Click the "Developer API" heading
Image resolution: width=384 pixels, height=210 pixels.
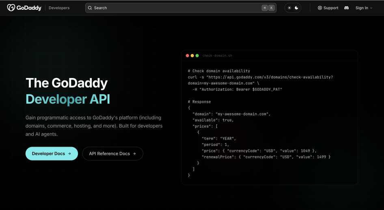click(68, 99)
